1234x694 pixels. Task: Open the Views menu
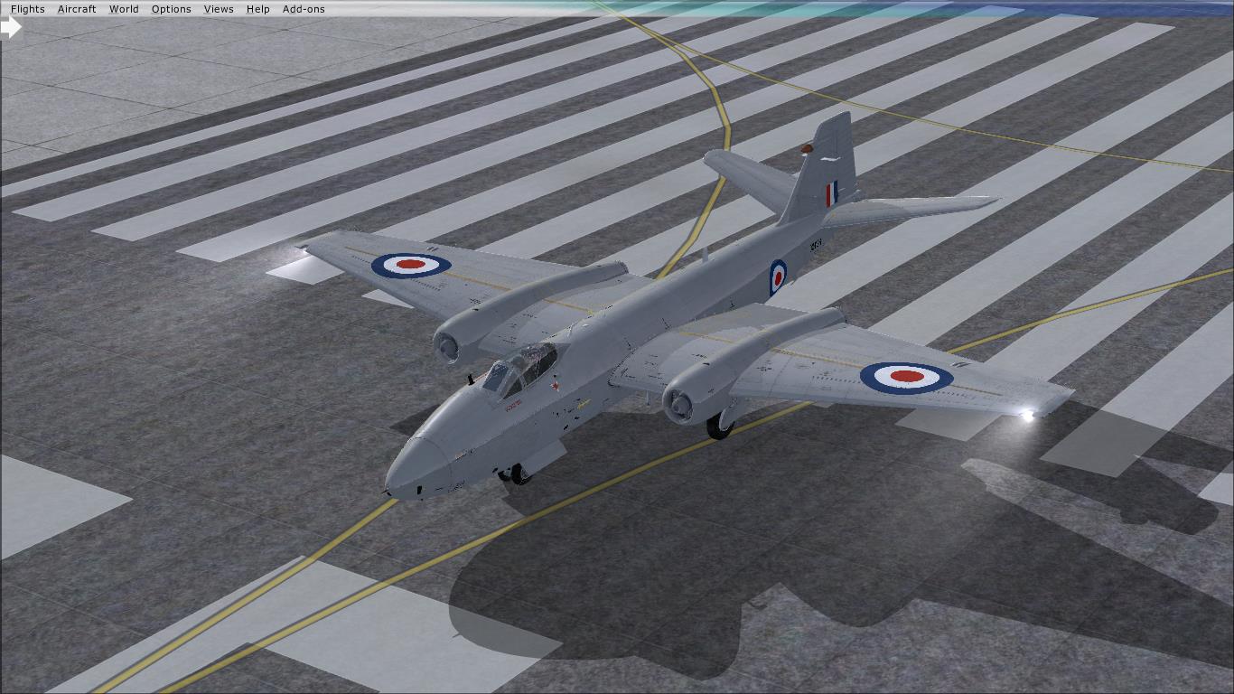[x=219, y=9]
